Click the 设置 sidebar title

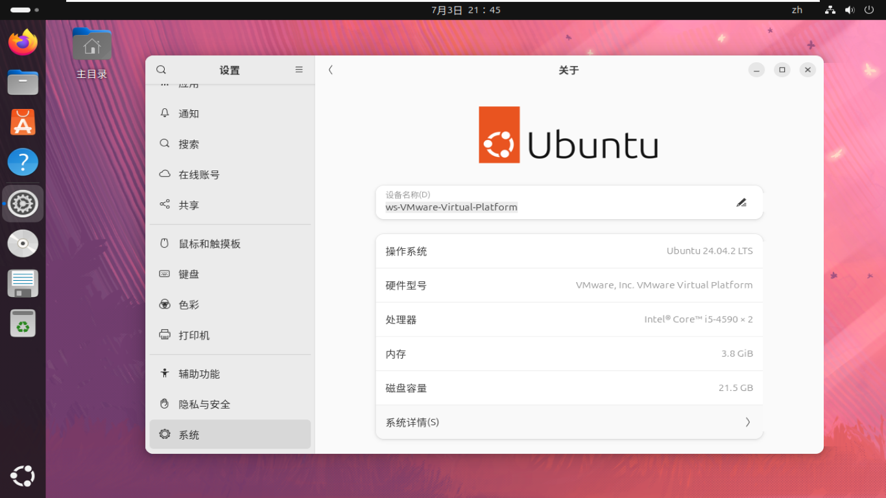pyautogui.click(x=230, y=70)
